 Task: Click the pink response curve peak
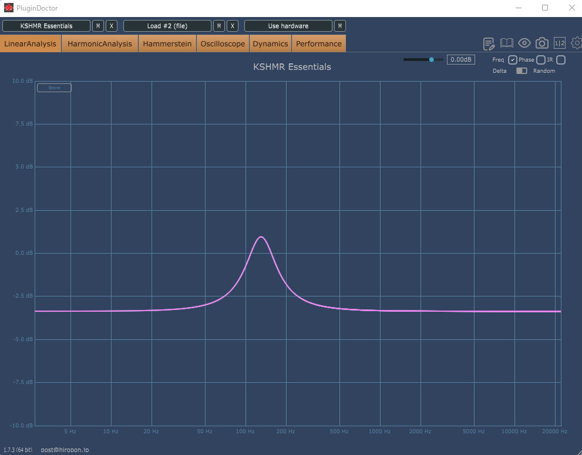[x=261, y=237]
